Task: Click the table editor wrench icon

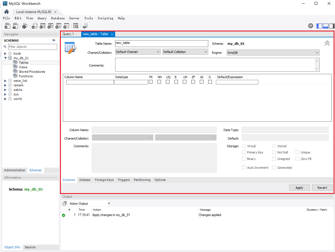Action: 71,48
